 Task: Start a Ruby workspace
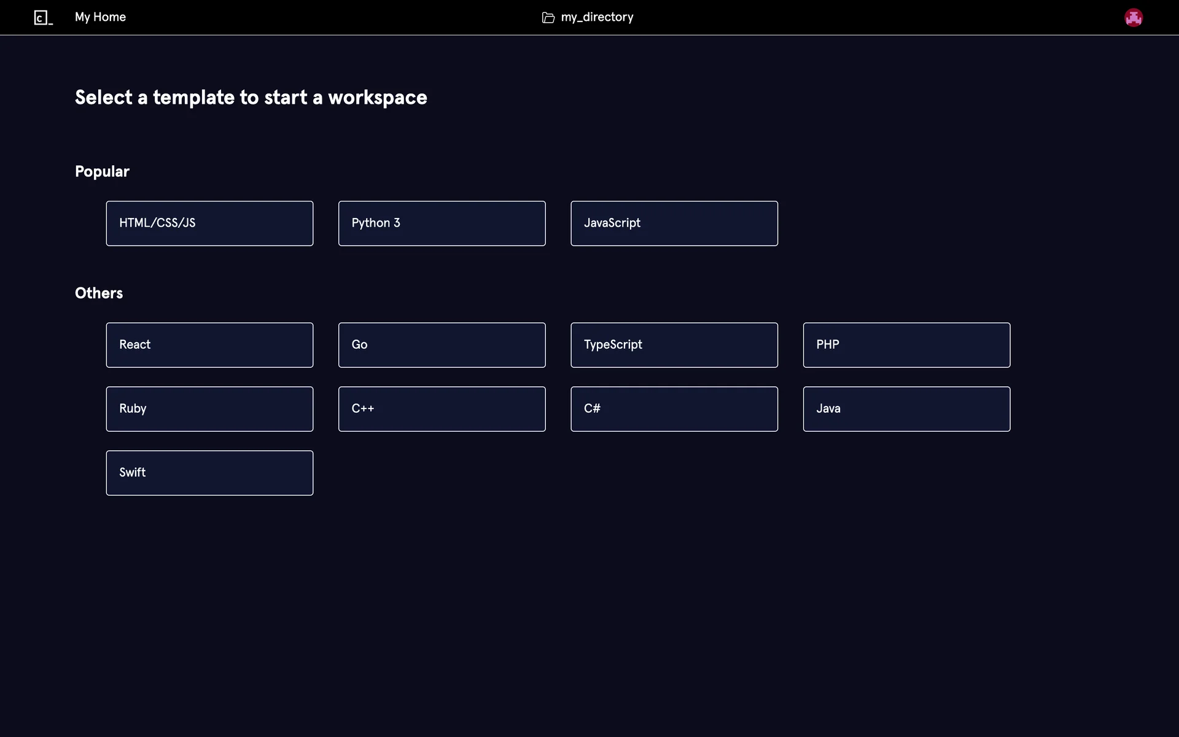coord(209,409)
